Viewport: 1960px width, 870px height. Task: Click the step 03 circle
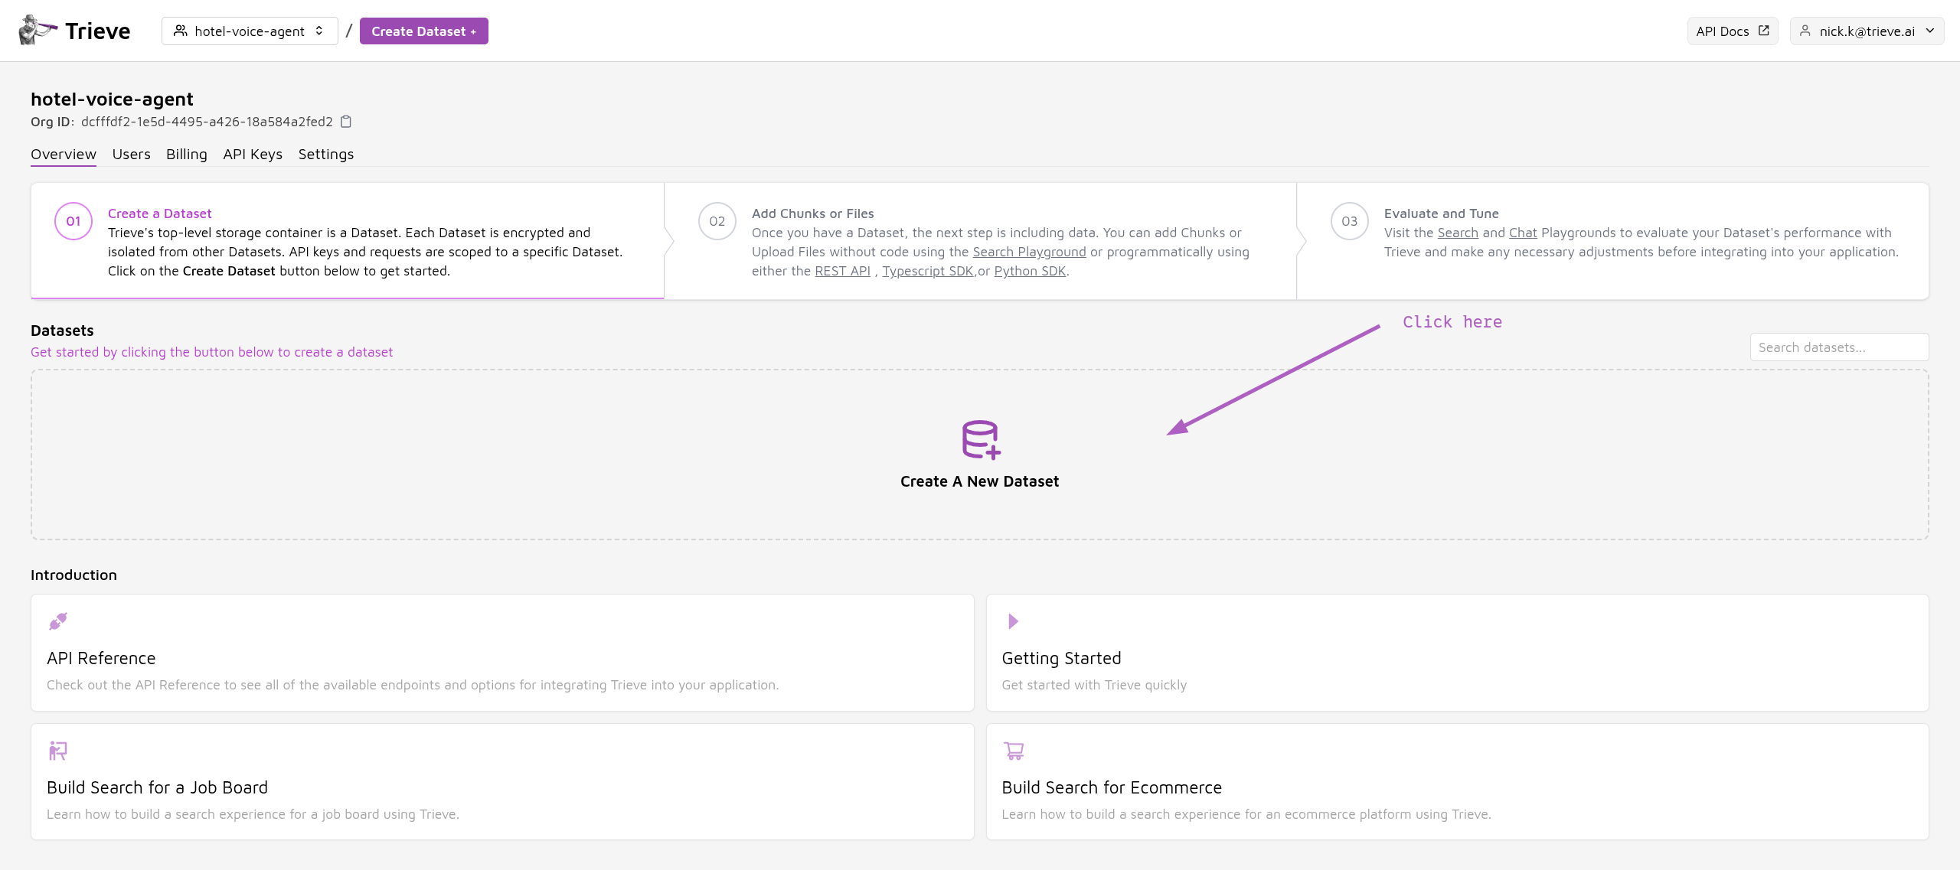tap(1350, 221)
